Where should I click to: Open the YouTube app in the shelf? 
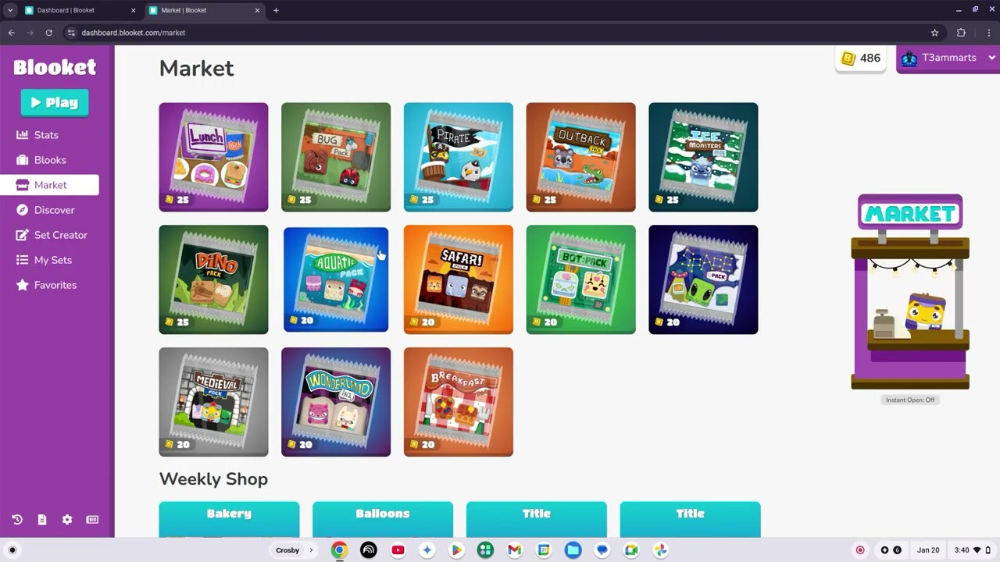(x=398, y=550)
